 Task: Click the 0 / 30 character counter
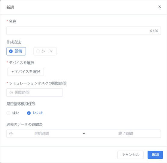click(x=154, y=31)
